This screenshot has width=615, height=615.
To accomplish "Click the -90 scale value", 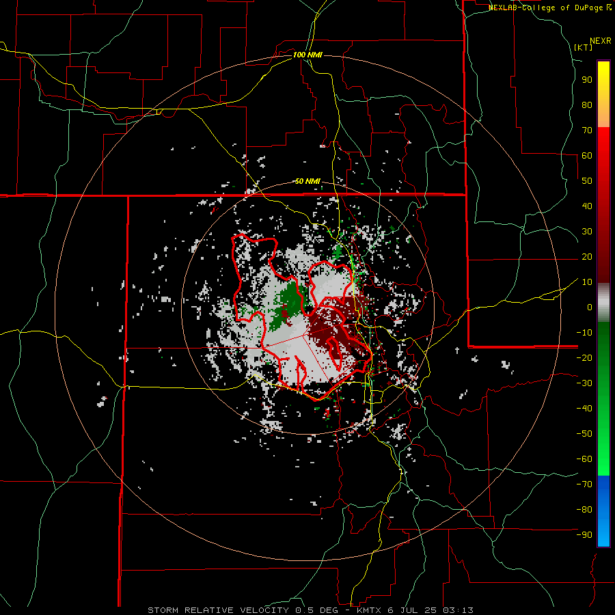I will click(584, 535).
